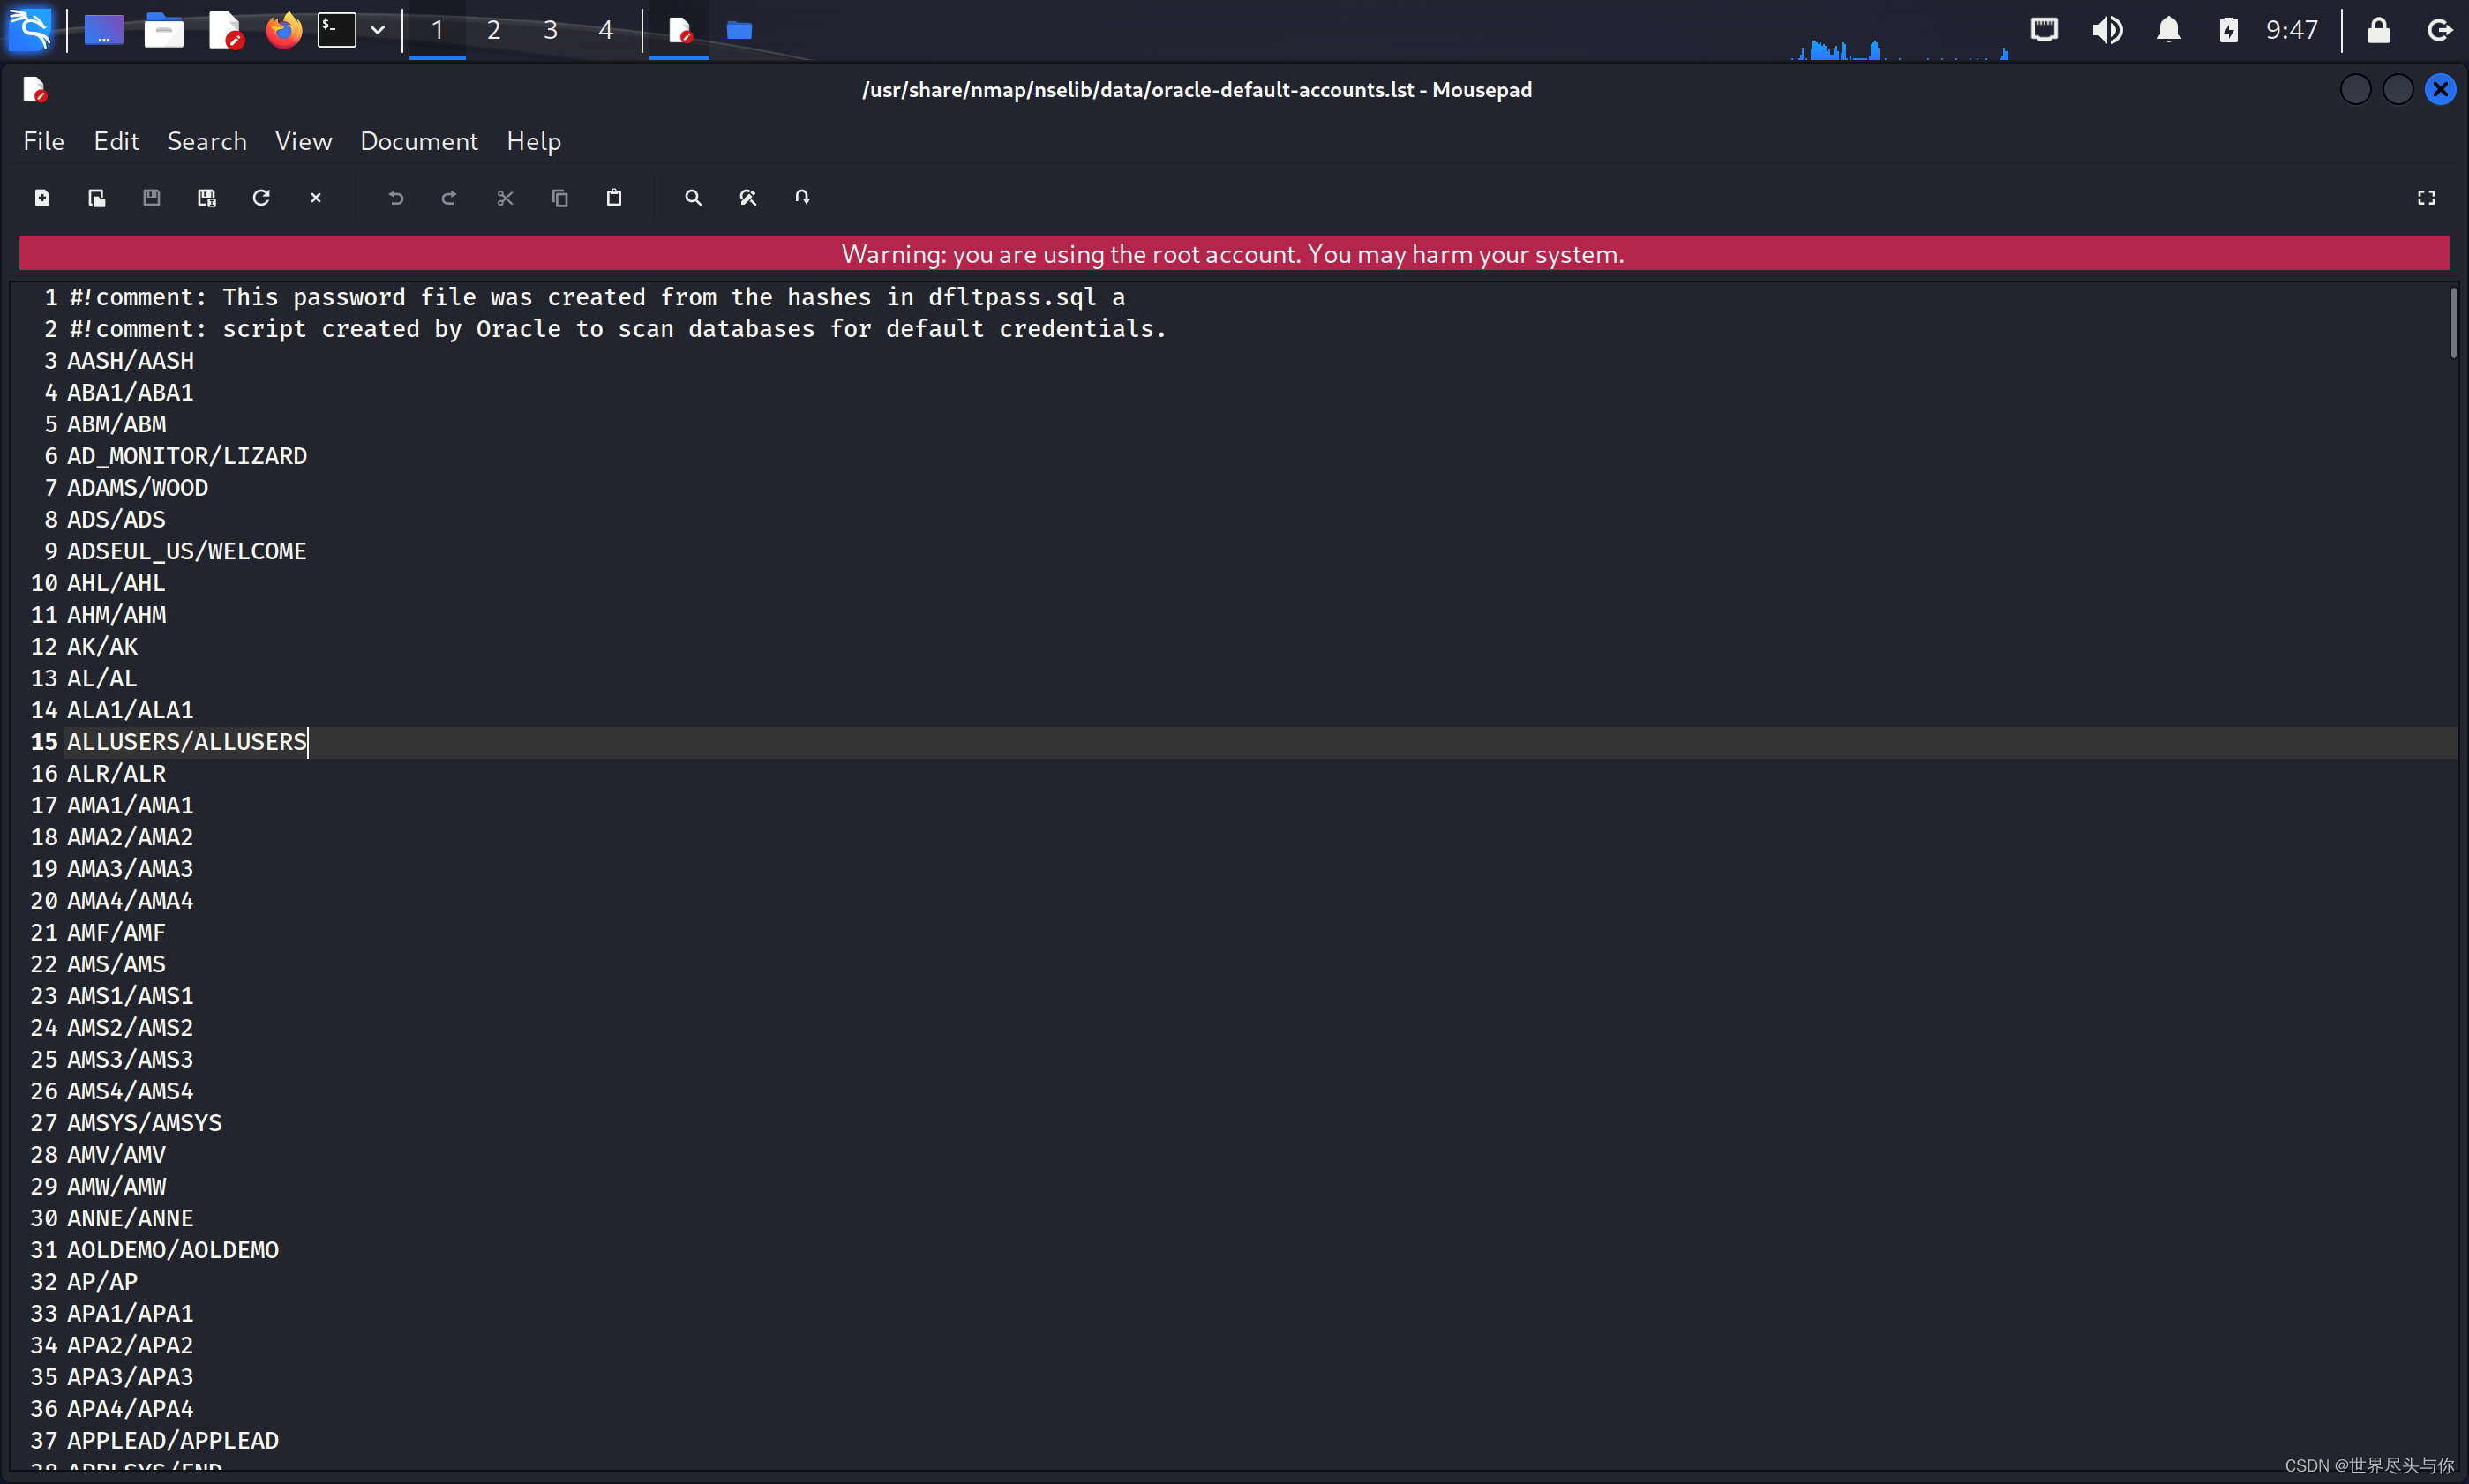This screenshot has width=2469, height=1484.
Task: Open the log out panel icon
Action: (2439, 30)
